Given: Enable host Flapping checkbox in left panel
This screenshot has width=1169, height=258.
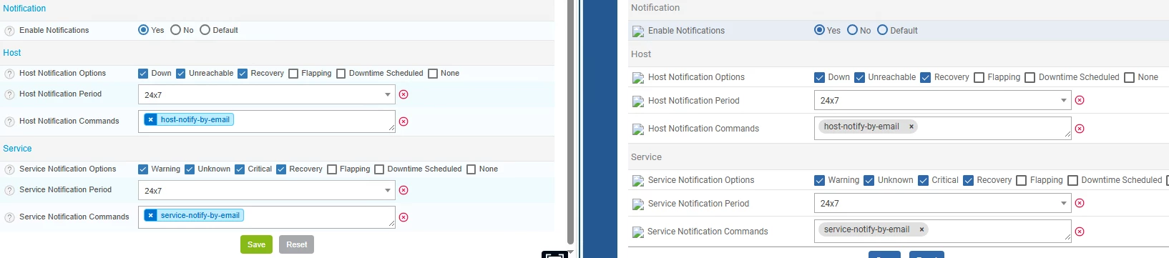Looking at the screenshot, I should pos(293,74).
